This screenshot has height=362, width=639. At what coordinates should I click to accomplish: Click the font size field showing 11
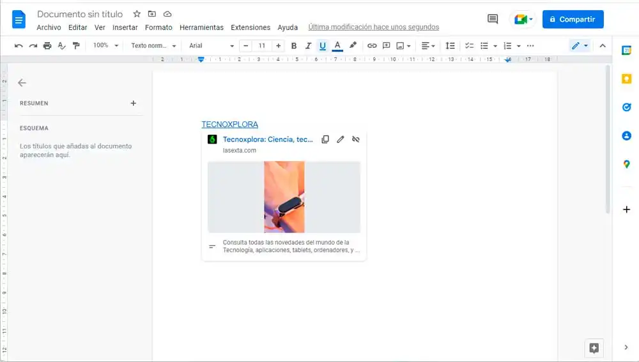click(x=261, y=45)
